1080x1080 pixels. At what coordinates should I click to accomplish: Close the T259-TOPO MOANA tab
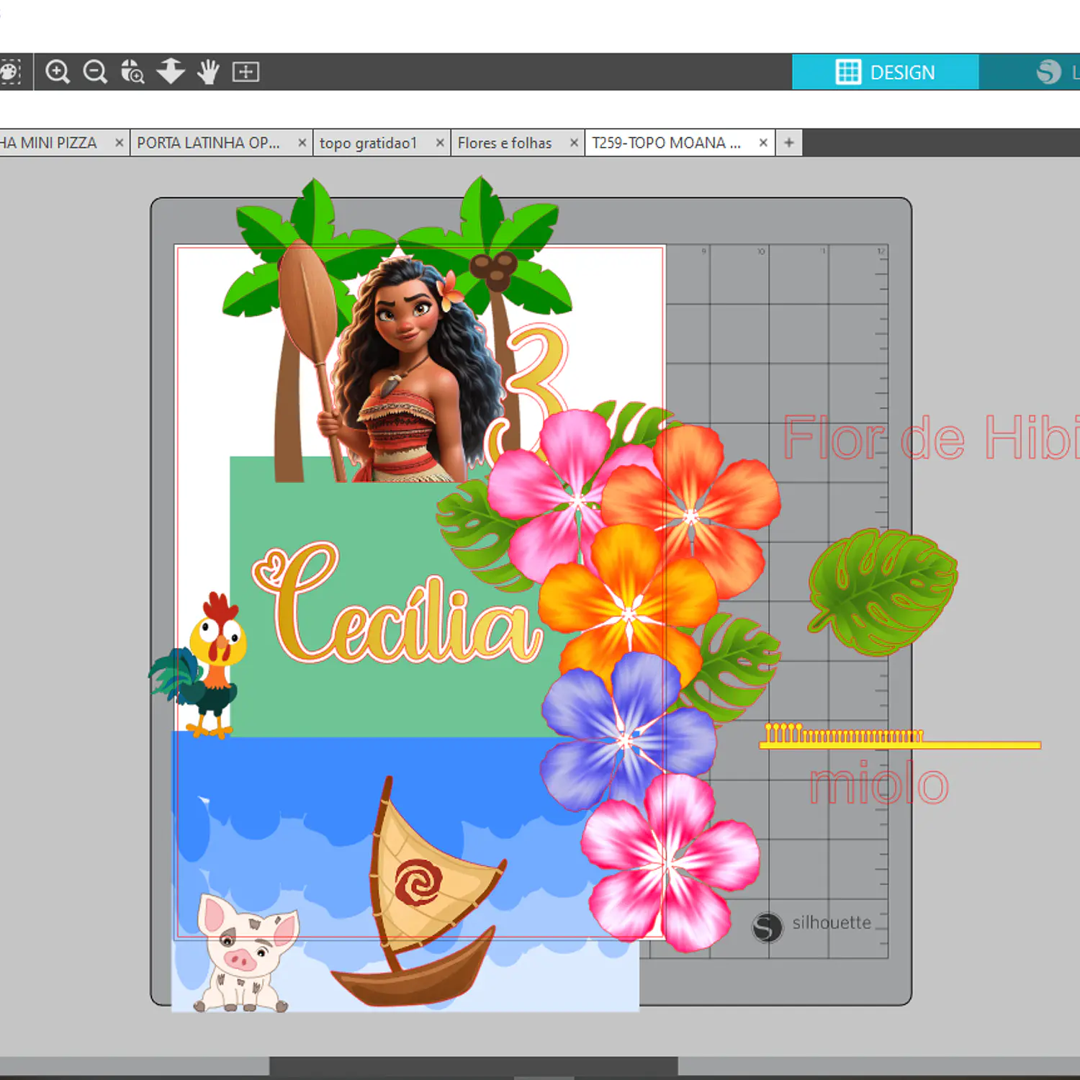(763, 143)
